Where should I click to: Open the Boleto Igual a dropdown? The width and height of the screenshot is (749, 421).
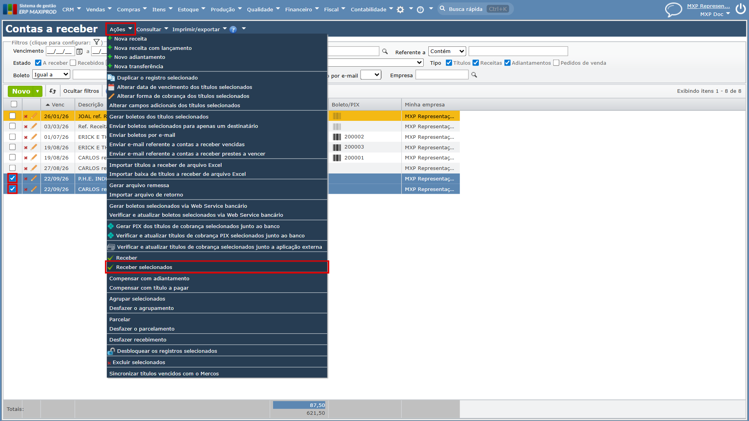(x=51, y=74)
